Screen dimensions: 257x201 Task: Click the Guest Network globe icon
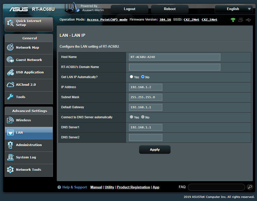click(10, 60)
